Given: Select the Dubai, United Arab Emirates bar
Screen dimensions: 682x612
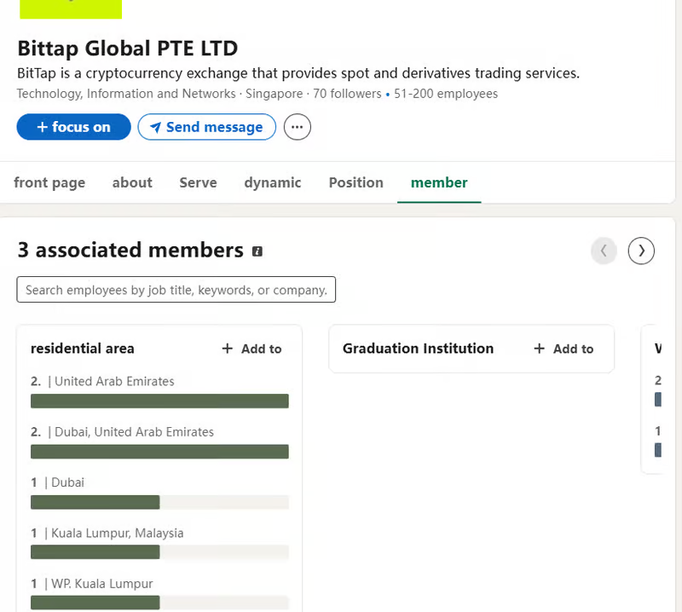Looking at the screenshot, I should pos(159,452).
